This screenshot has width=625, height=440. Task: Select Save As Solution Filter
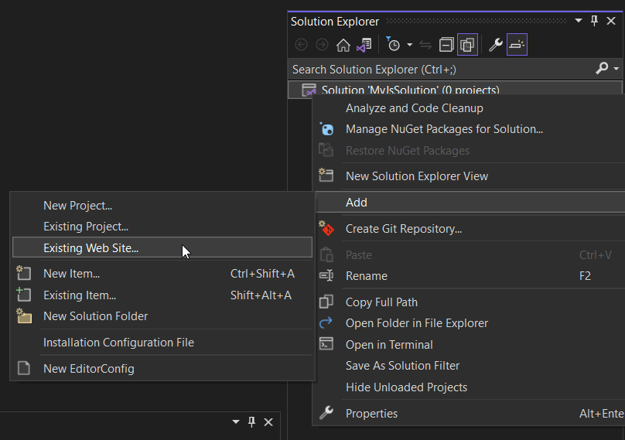tap(402, 366)
